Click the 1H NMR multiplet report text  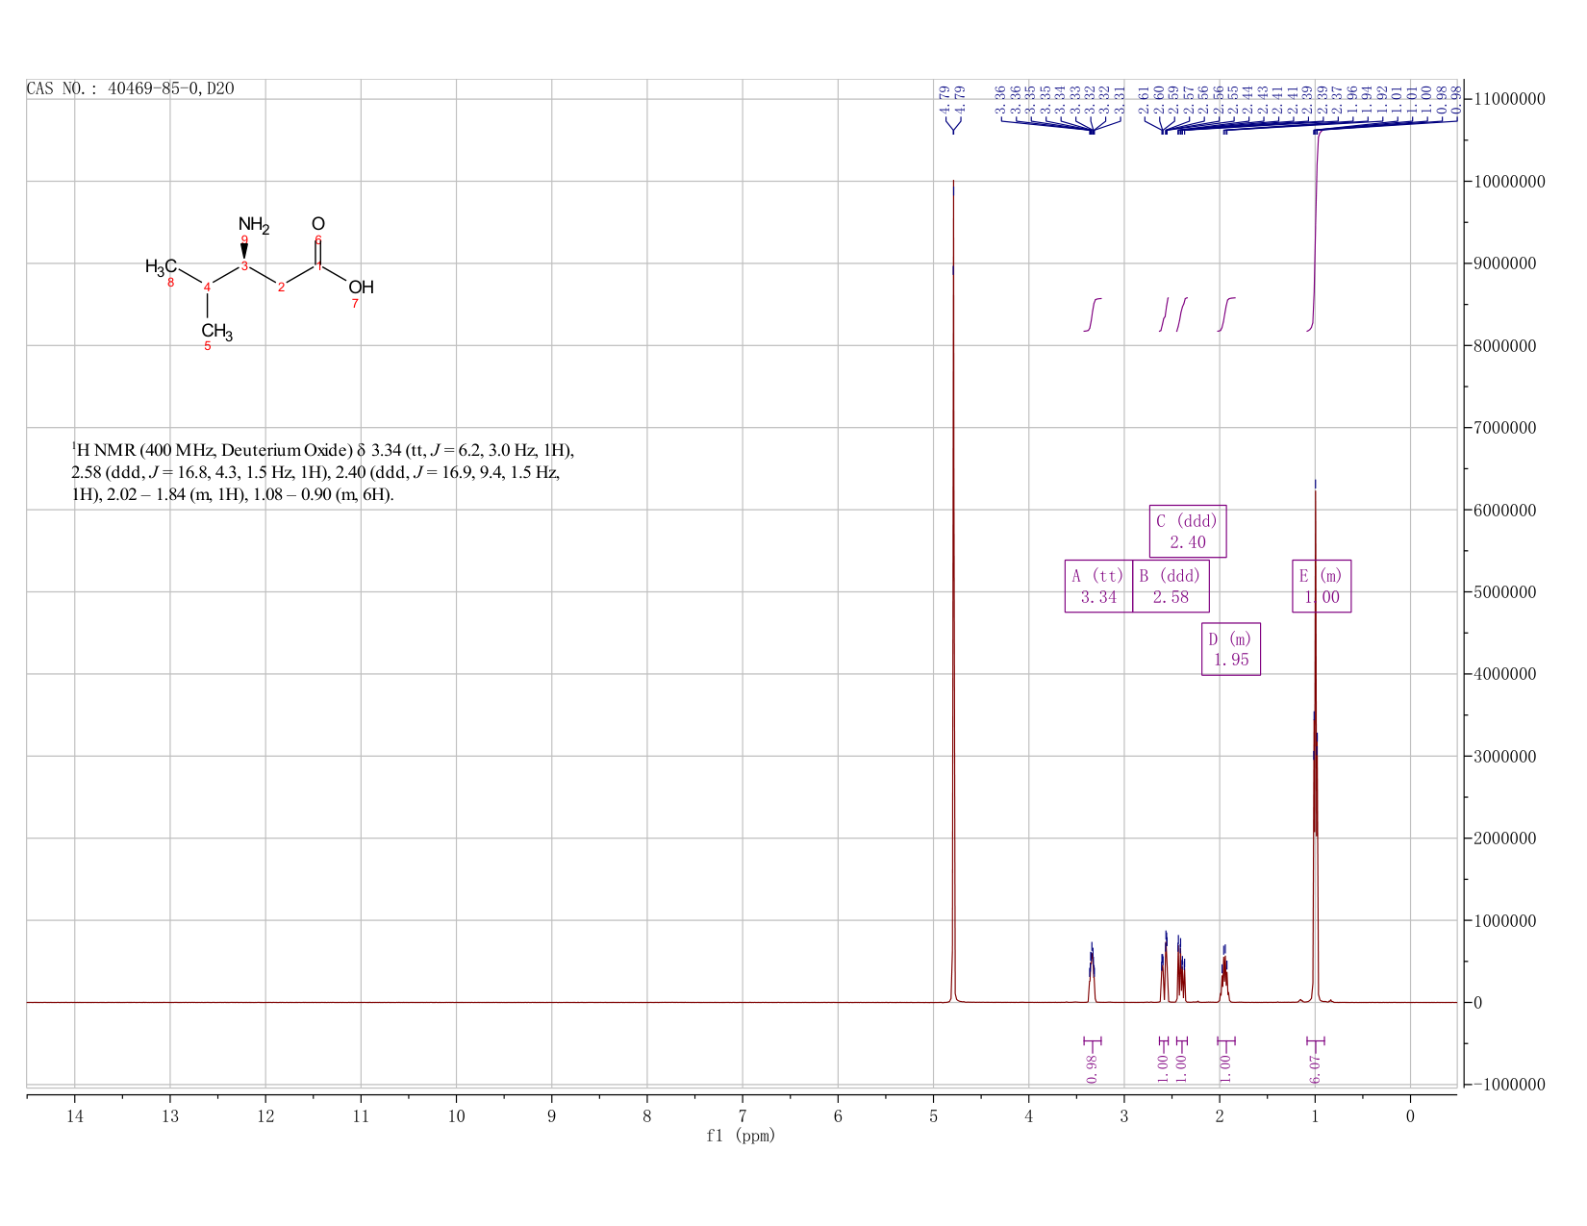click(323, 472)
